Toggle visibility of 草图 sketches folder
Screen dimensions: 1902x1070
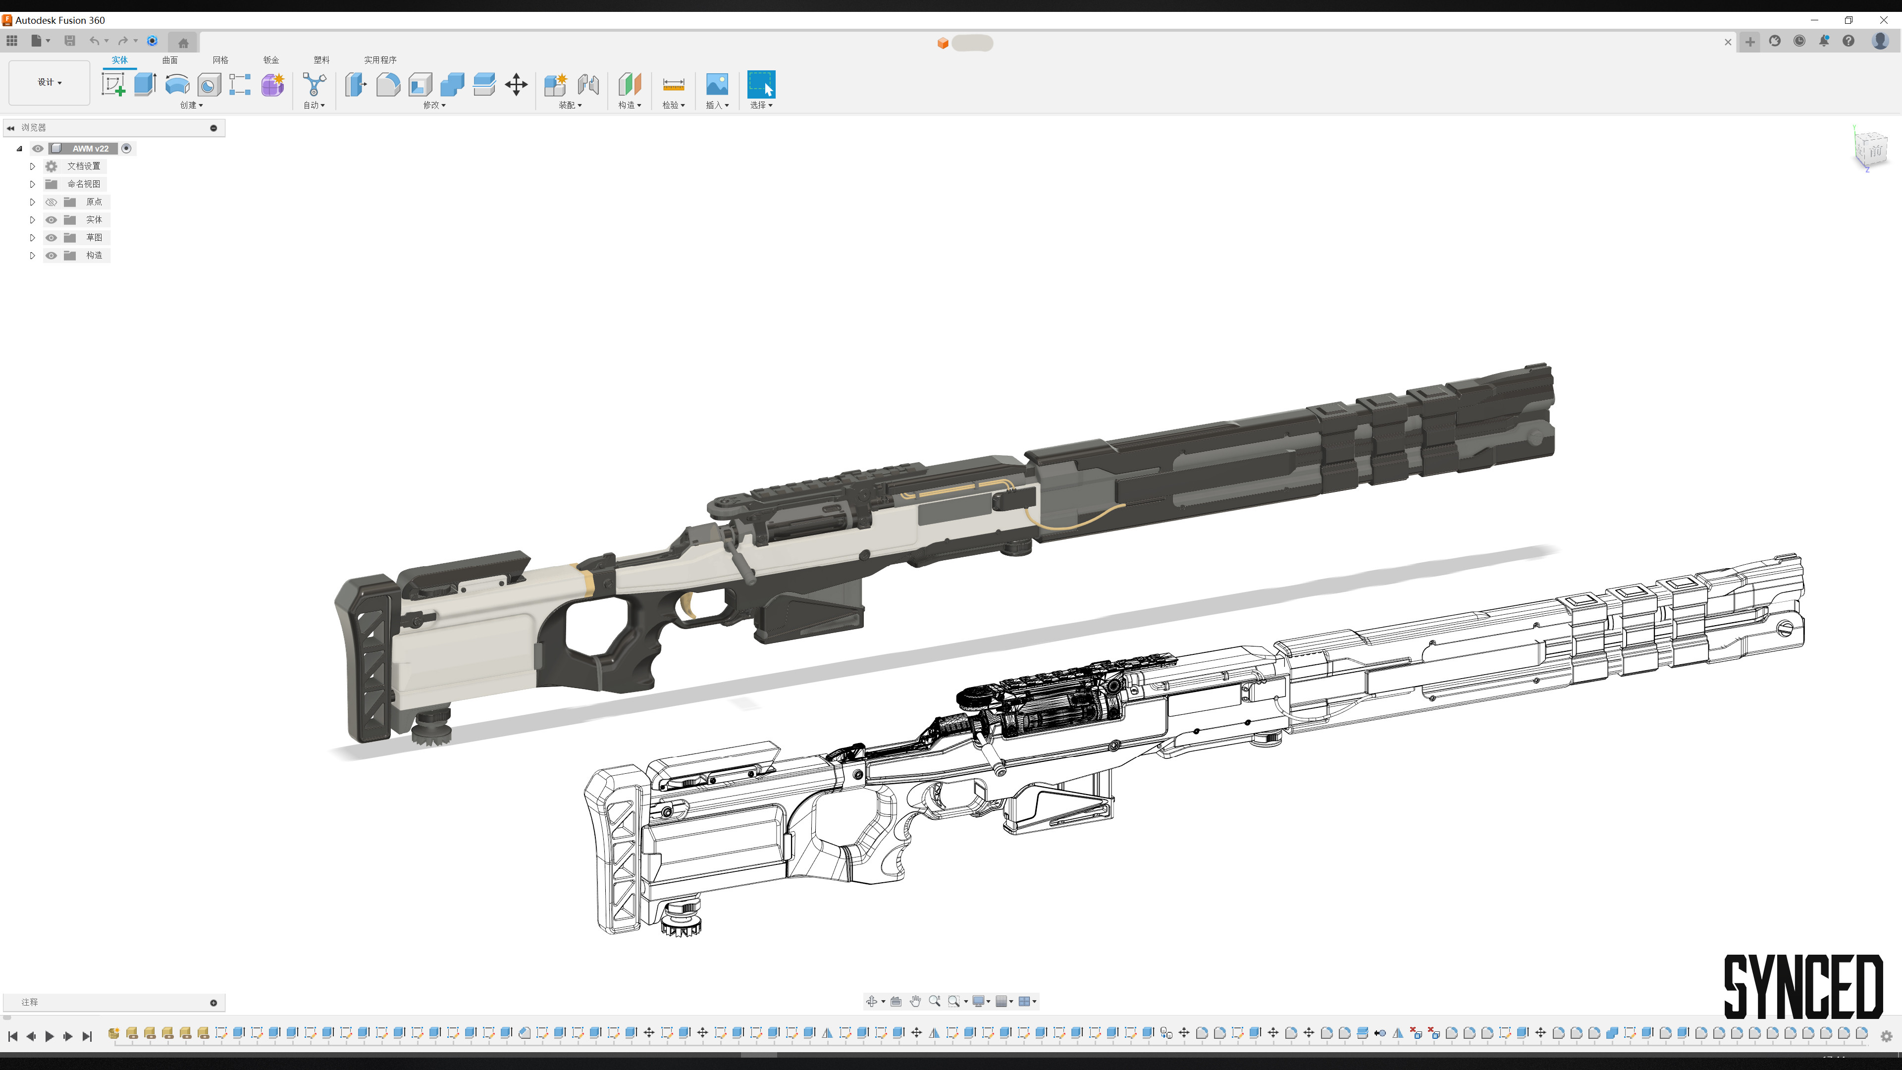click(51, 237)
